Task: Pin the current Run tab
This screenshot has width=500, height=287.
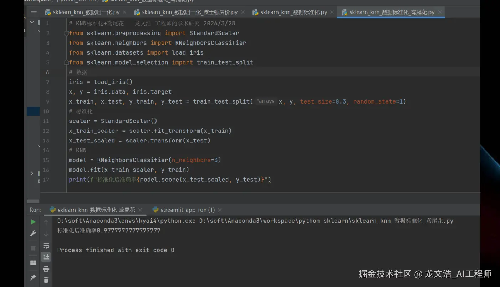Action: tap(33, 277)
